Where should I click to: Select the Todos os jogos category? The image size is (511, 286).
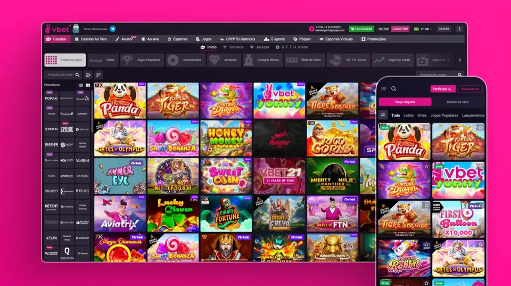65,60
